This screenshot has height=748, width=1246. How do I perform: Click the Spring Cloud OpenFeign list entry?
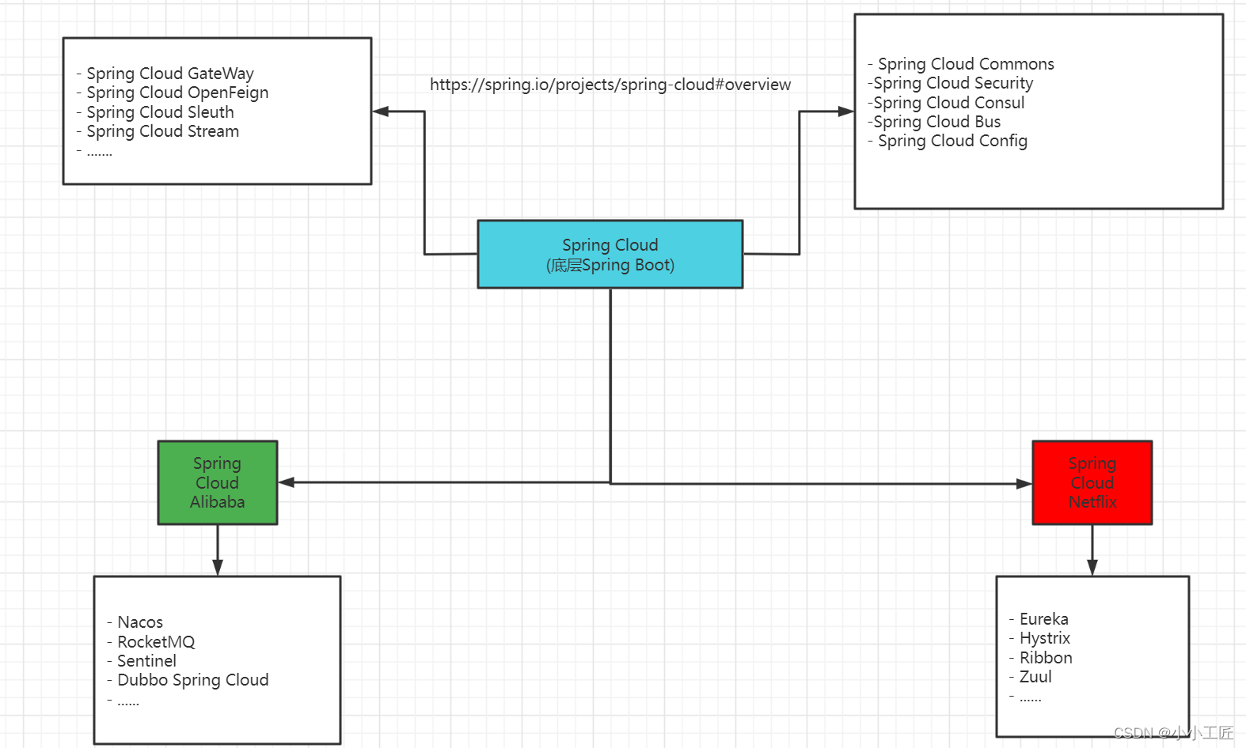[x=177, y=93]
